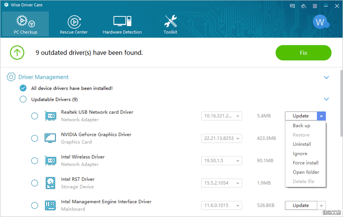Viewport: 343px width, 217px height.
Task: Open Hardware Detection tab
Action: click(x=122, y=24)
